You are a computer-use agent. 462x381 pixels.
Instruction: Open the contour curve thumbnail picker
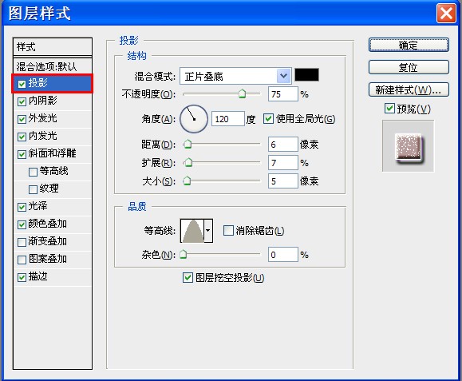point(192,231)
